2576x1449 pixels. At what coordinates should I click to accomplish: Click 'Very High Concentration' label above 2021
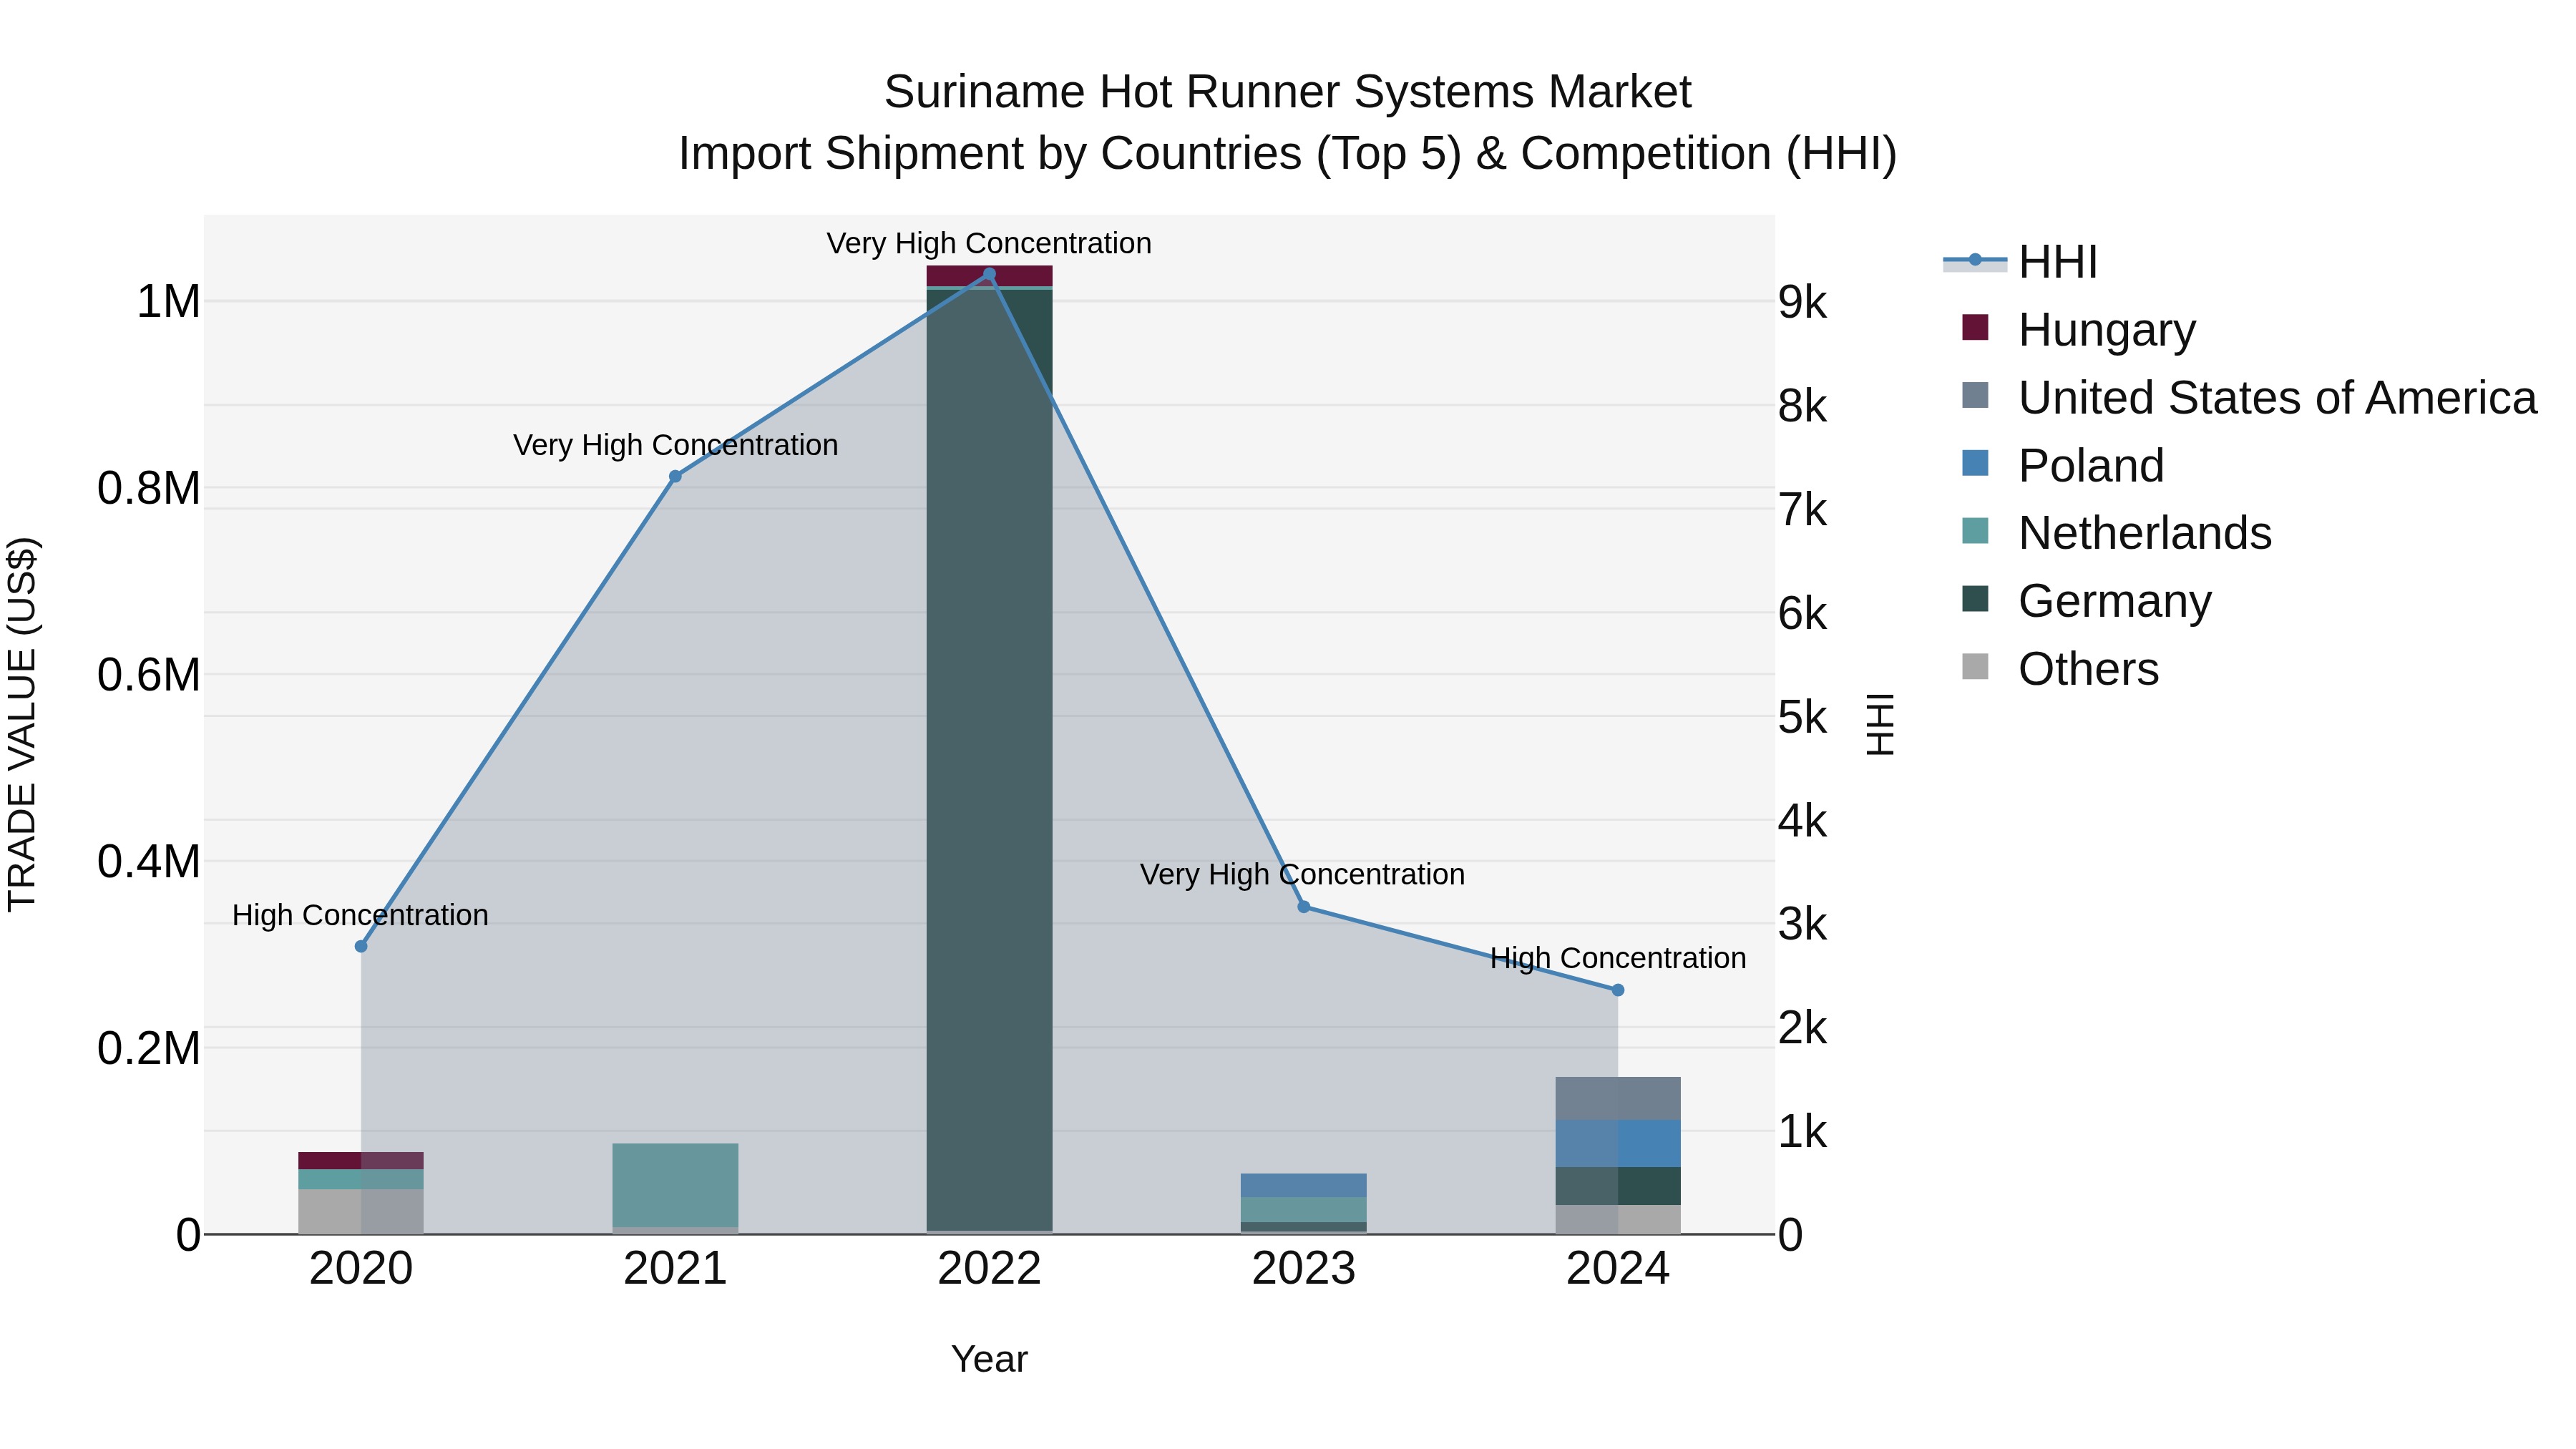(x=675, y=445)
